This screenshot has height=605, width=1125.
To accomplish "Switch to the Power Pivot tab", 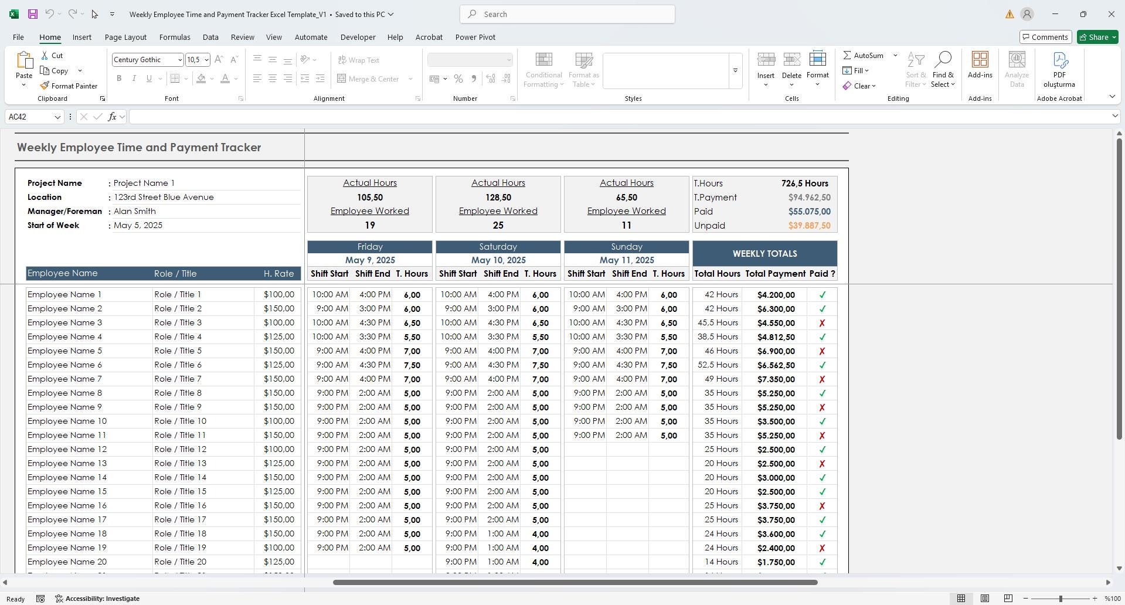I will 475,37.
